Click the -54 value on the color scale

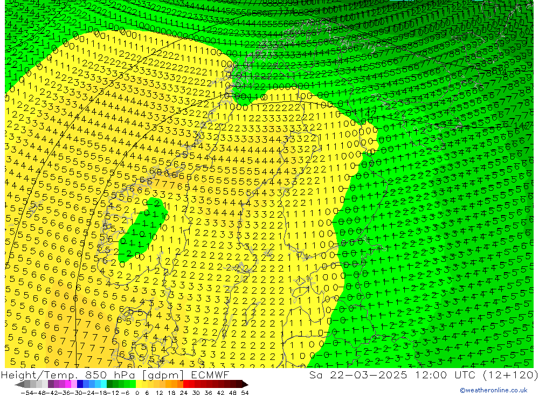(x=27, y=393)
